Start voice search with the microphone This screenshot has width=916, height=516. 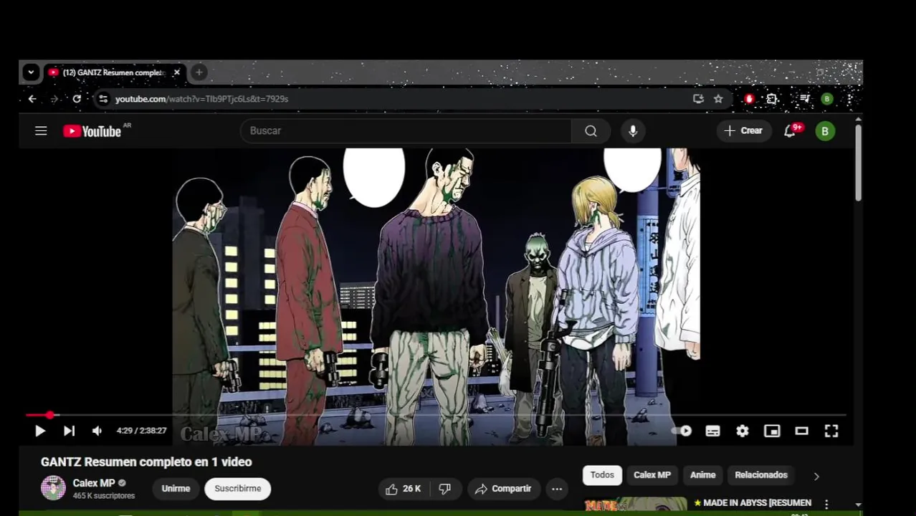(633, 131)
